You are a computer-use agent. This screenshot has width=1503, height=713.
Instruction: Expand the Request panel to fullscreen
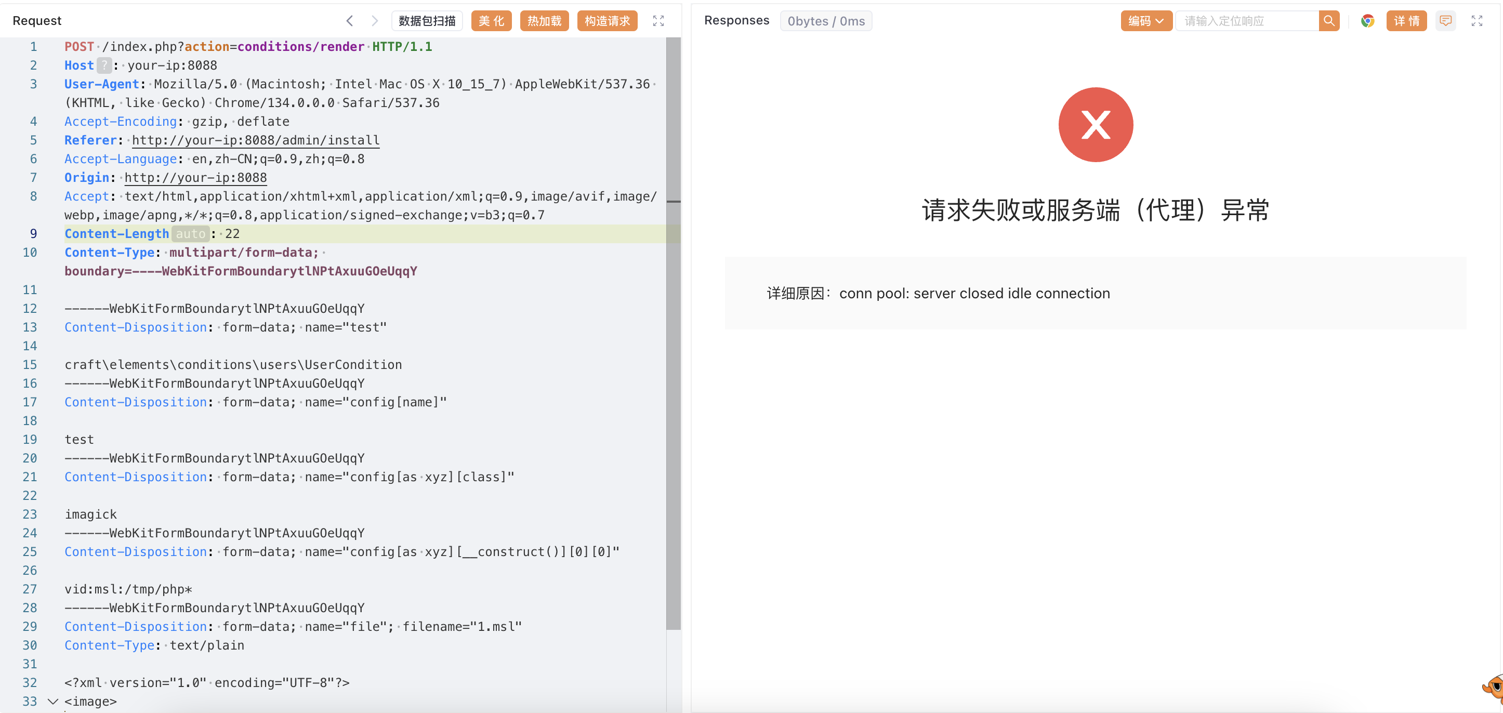point(658,21)
